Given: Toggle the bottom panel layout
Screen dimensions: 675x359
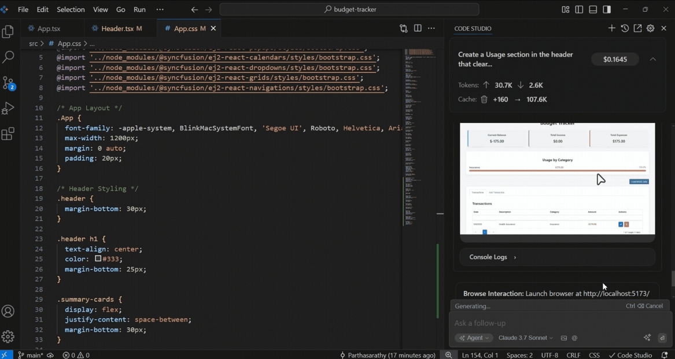Looking at the screenshot, I should tap(593, 10).
